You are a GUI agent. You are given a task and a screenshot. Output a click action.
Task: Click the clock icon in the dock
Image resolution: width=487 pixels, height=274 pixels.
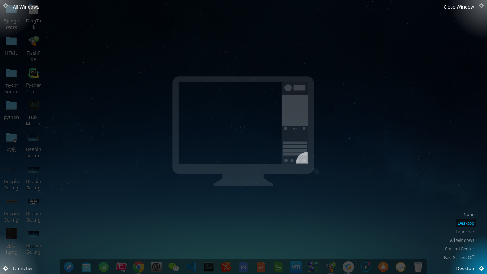point(401,267)
